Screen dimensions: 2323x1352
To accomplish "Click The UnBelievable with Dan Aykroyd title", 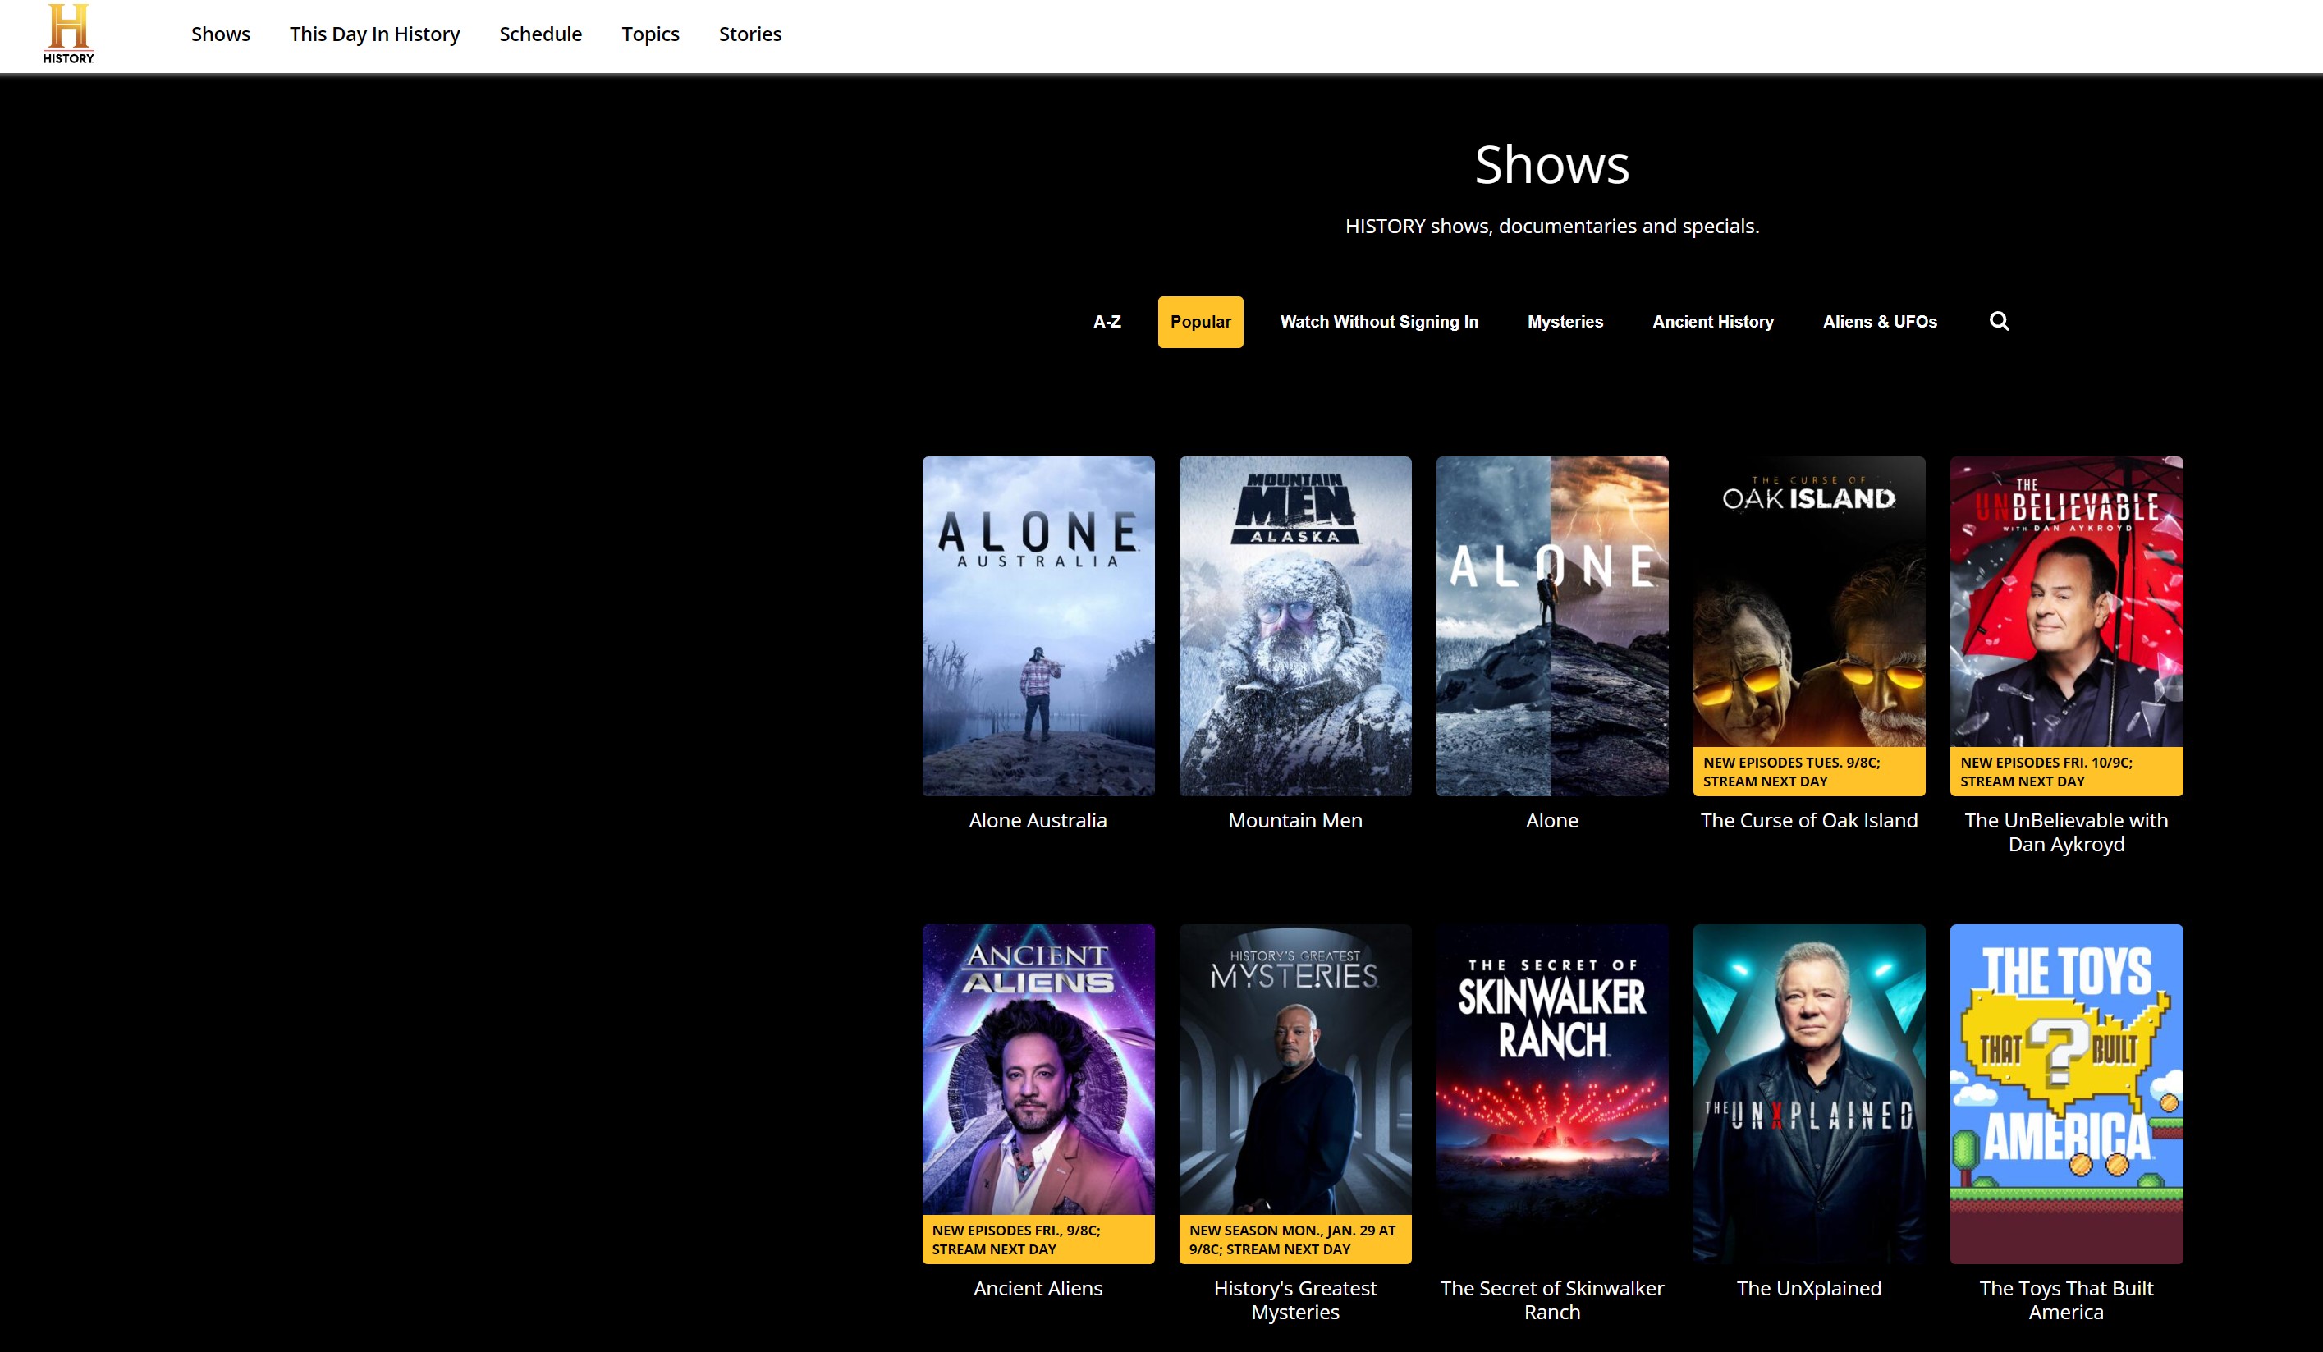I will pos(2066,832).
